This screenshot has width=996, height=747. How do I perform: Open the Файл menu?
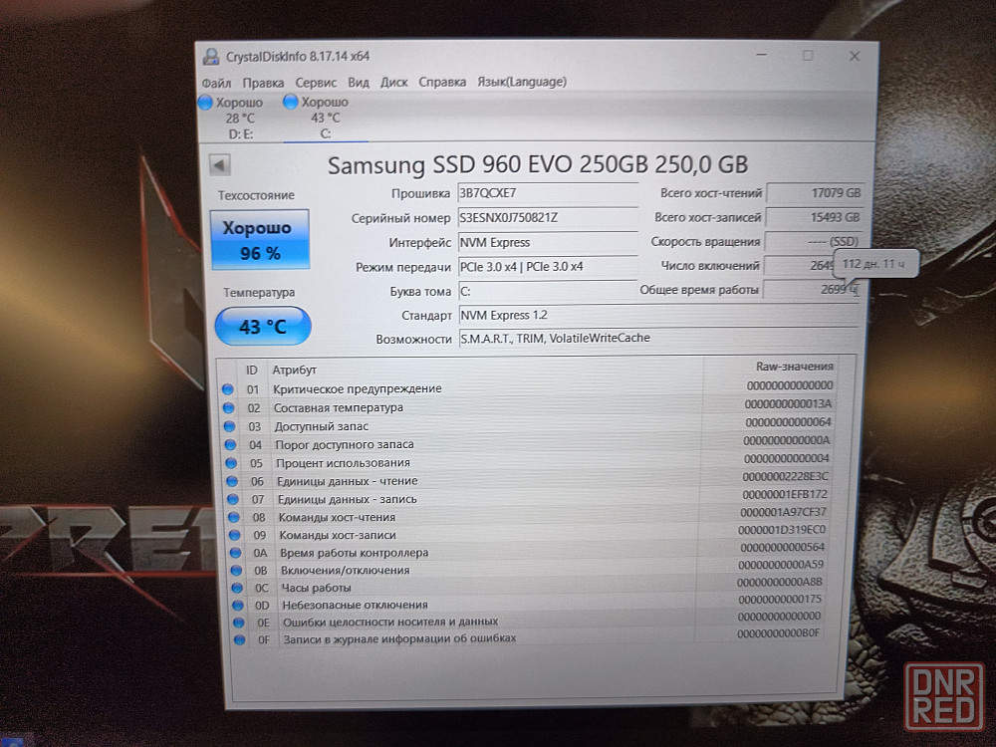click(x=216, y=83)
